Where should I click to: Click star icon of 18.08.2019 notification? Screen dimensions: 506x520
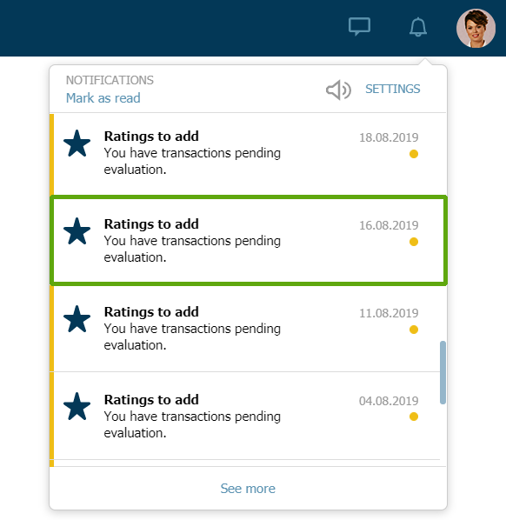tap(77, 143)
